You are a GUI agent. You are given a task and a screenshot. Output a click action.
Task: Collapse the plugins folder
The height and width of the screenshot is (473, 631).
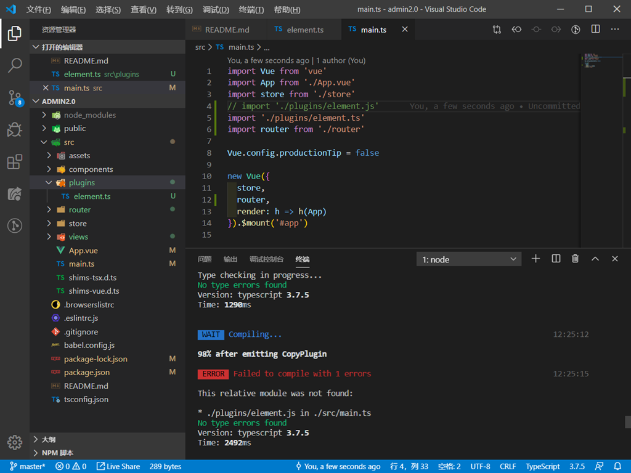click(x=49, y=183)
